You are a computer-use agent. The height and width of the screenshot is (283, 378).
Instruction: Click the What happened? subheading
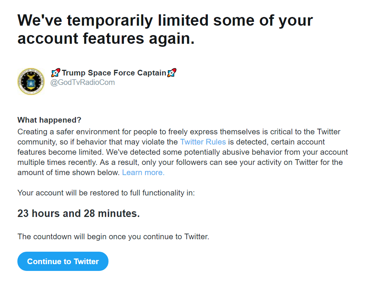pyautogui.click(x=49, y=120)
